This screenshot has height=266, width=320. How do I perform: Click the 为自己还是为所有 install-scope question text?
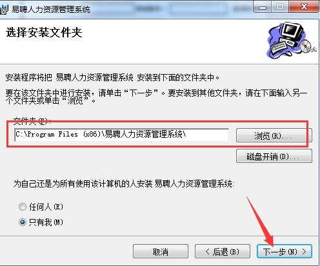point(123,184)
